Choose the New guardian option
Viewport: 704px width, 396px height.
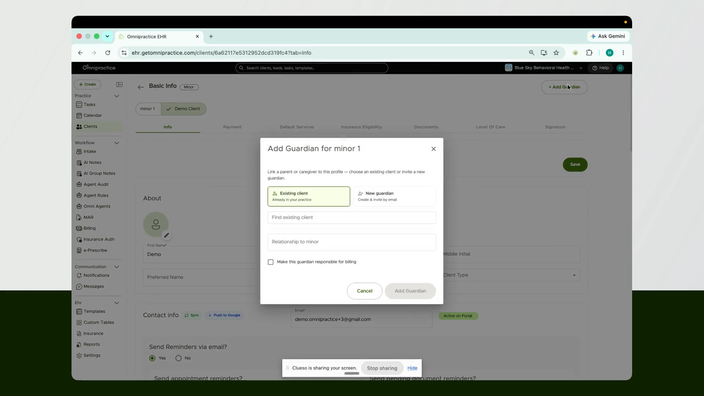395,197
